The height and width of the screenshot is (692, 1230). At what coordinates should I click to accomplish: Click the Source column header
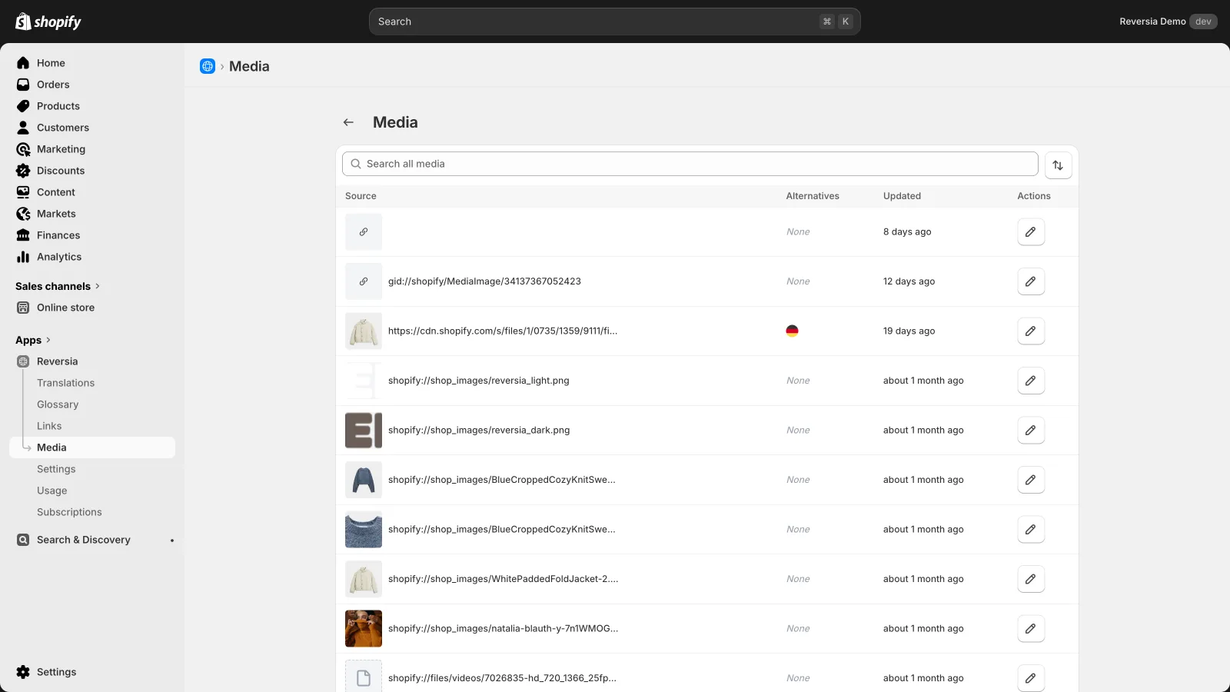click(361, 196)
